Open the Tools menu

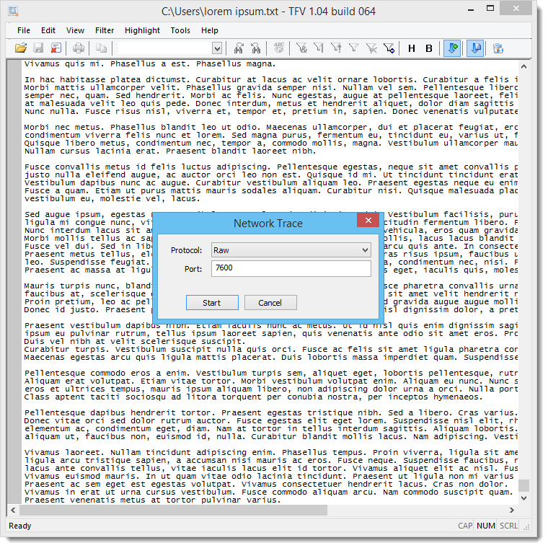[180, 30]
